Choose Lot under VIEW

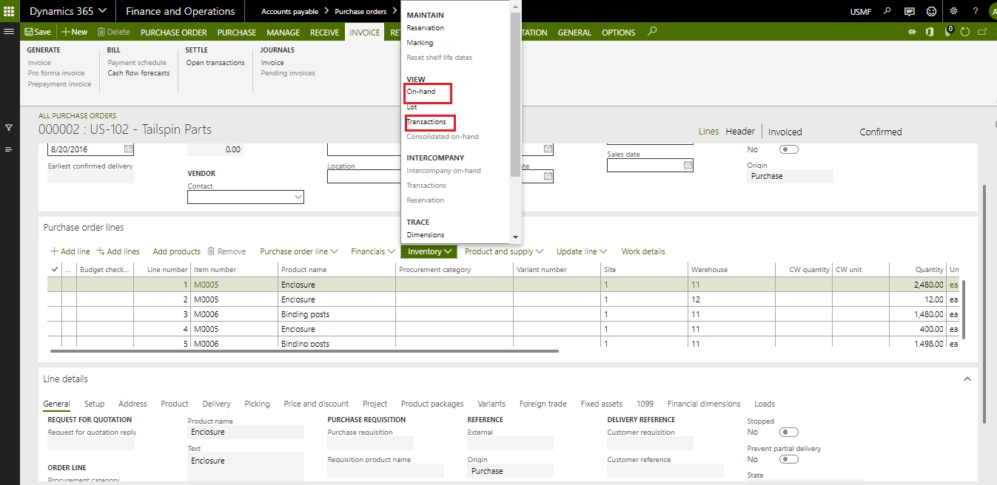pyautogui.click(x=412, y=107)
